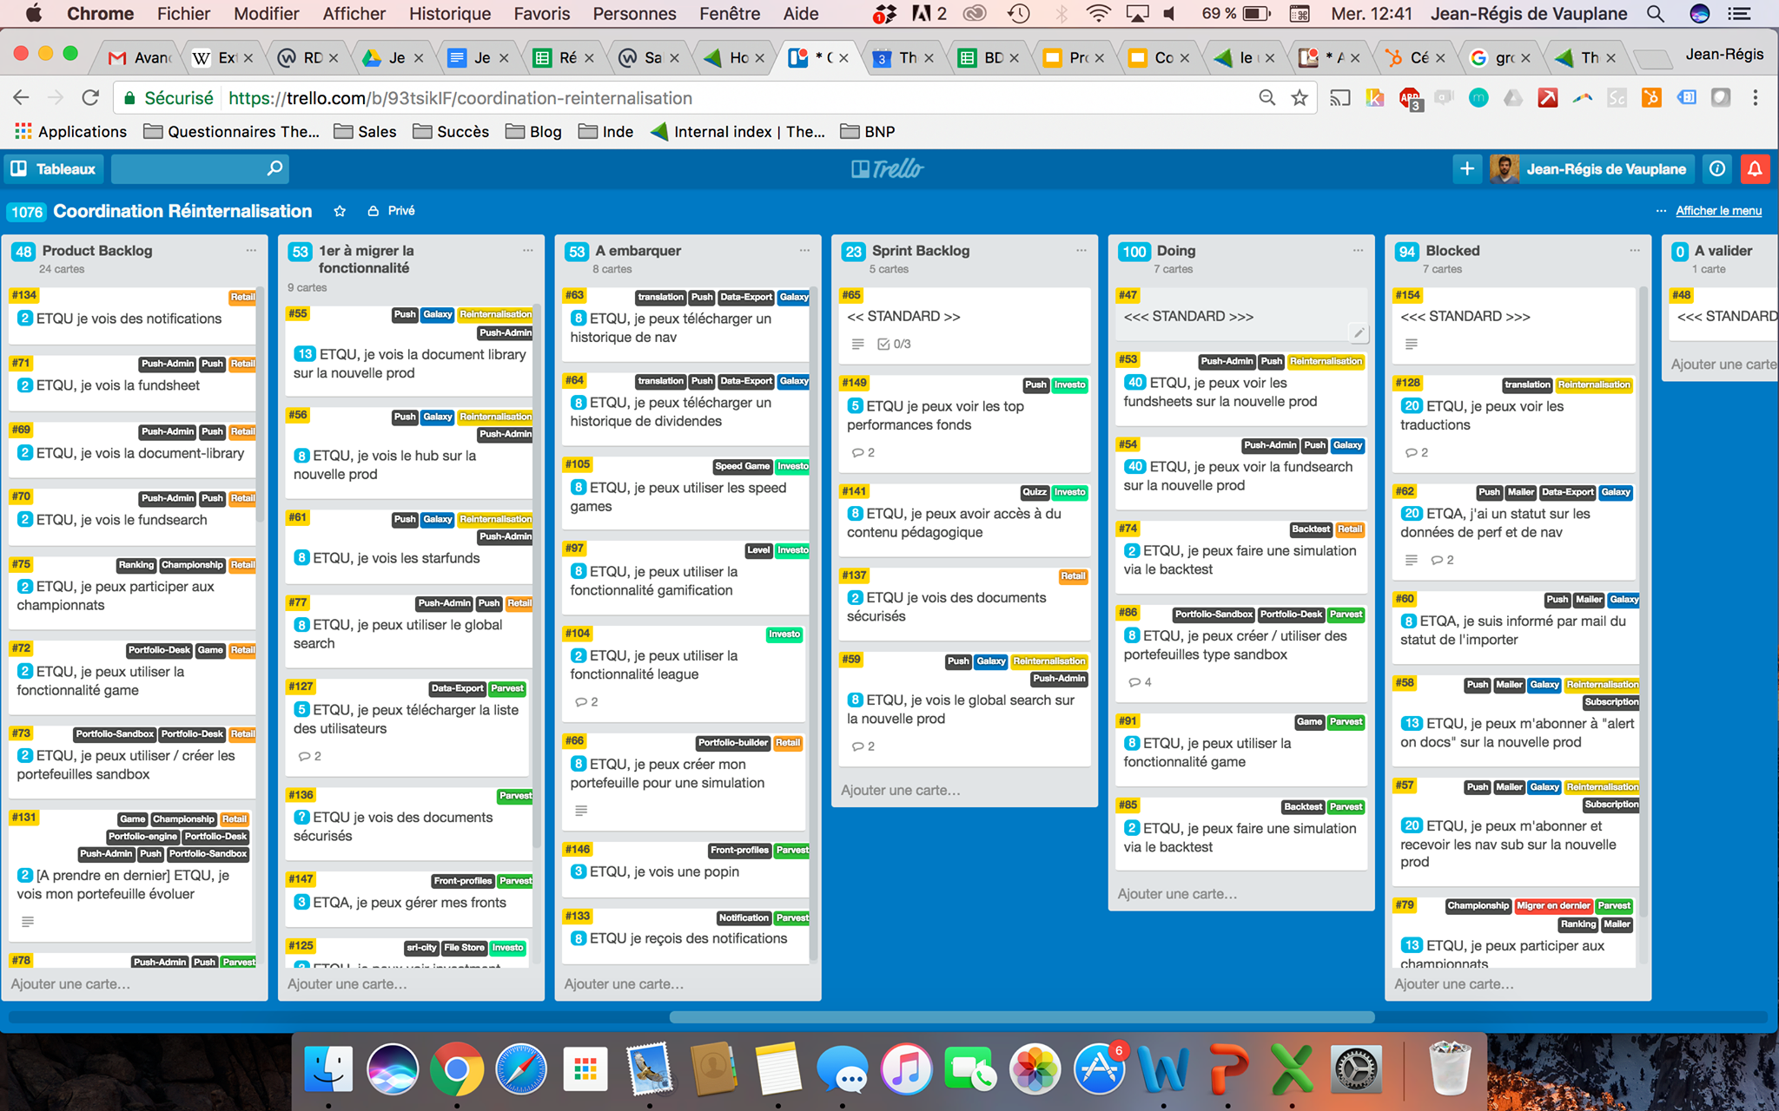This screenshot has height=1111, width=1779.
Task: Click the yellow Retail label on card #134
Action: (x=242, y=297)
